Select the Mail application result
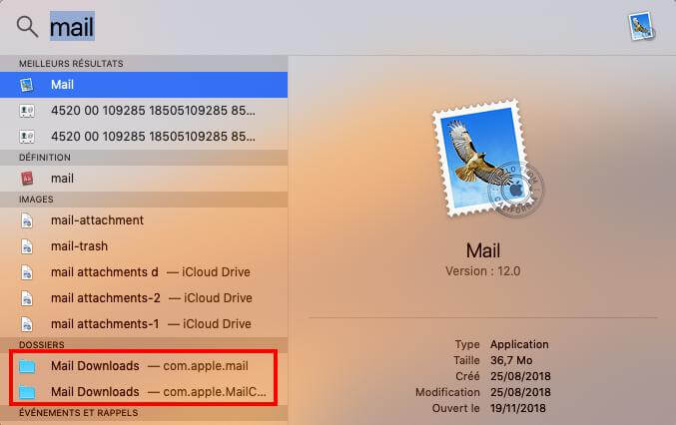The height and width of the screenshot is (425, 676). point(144,85)
